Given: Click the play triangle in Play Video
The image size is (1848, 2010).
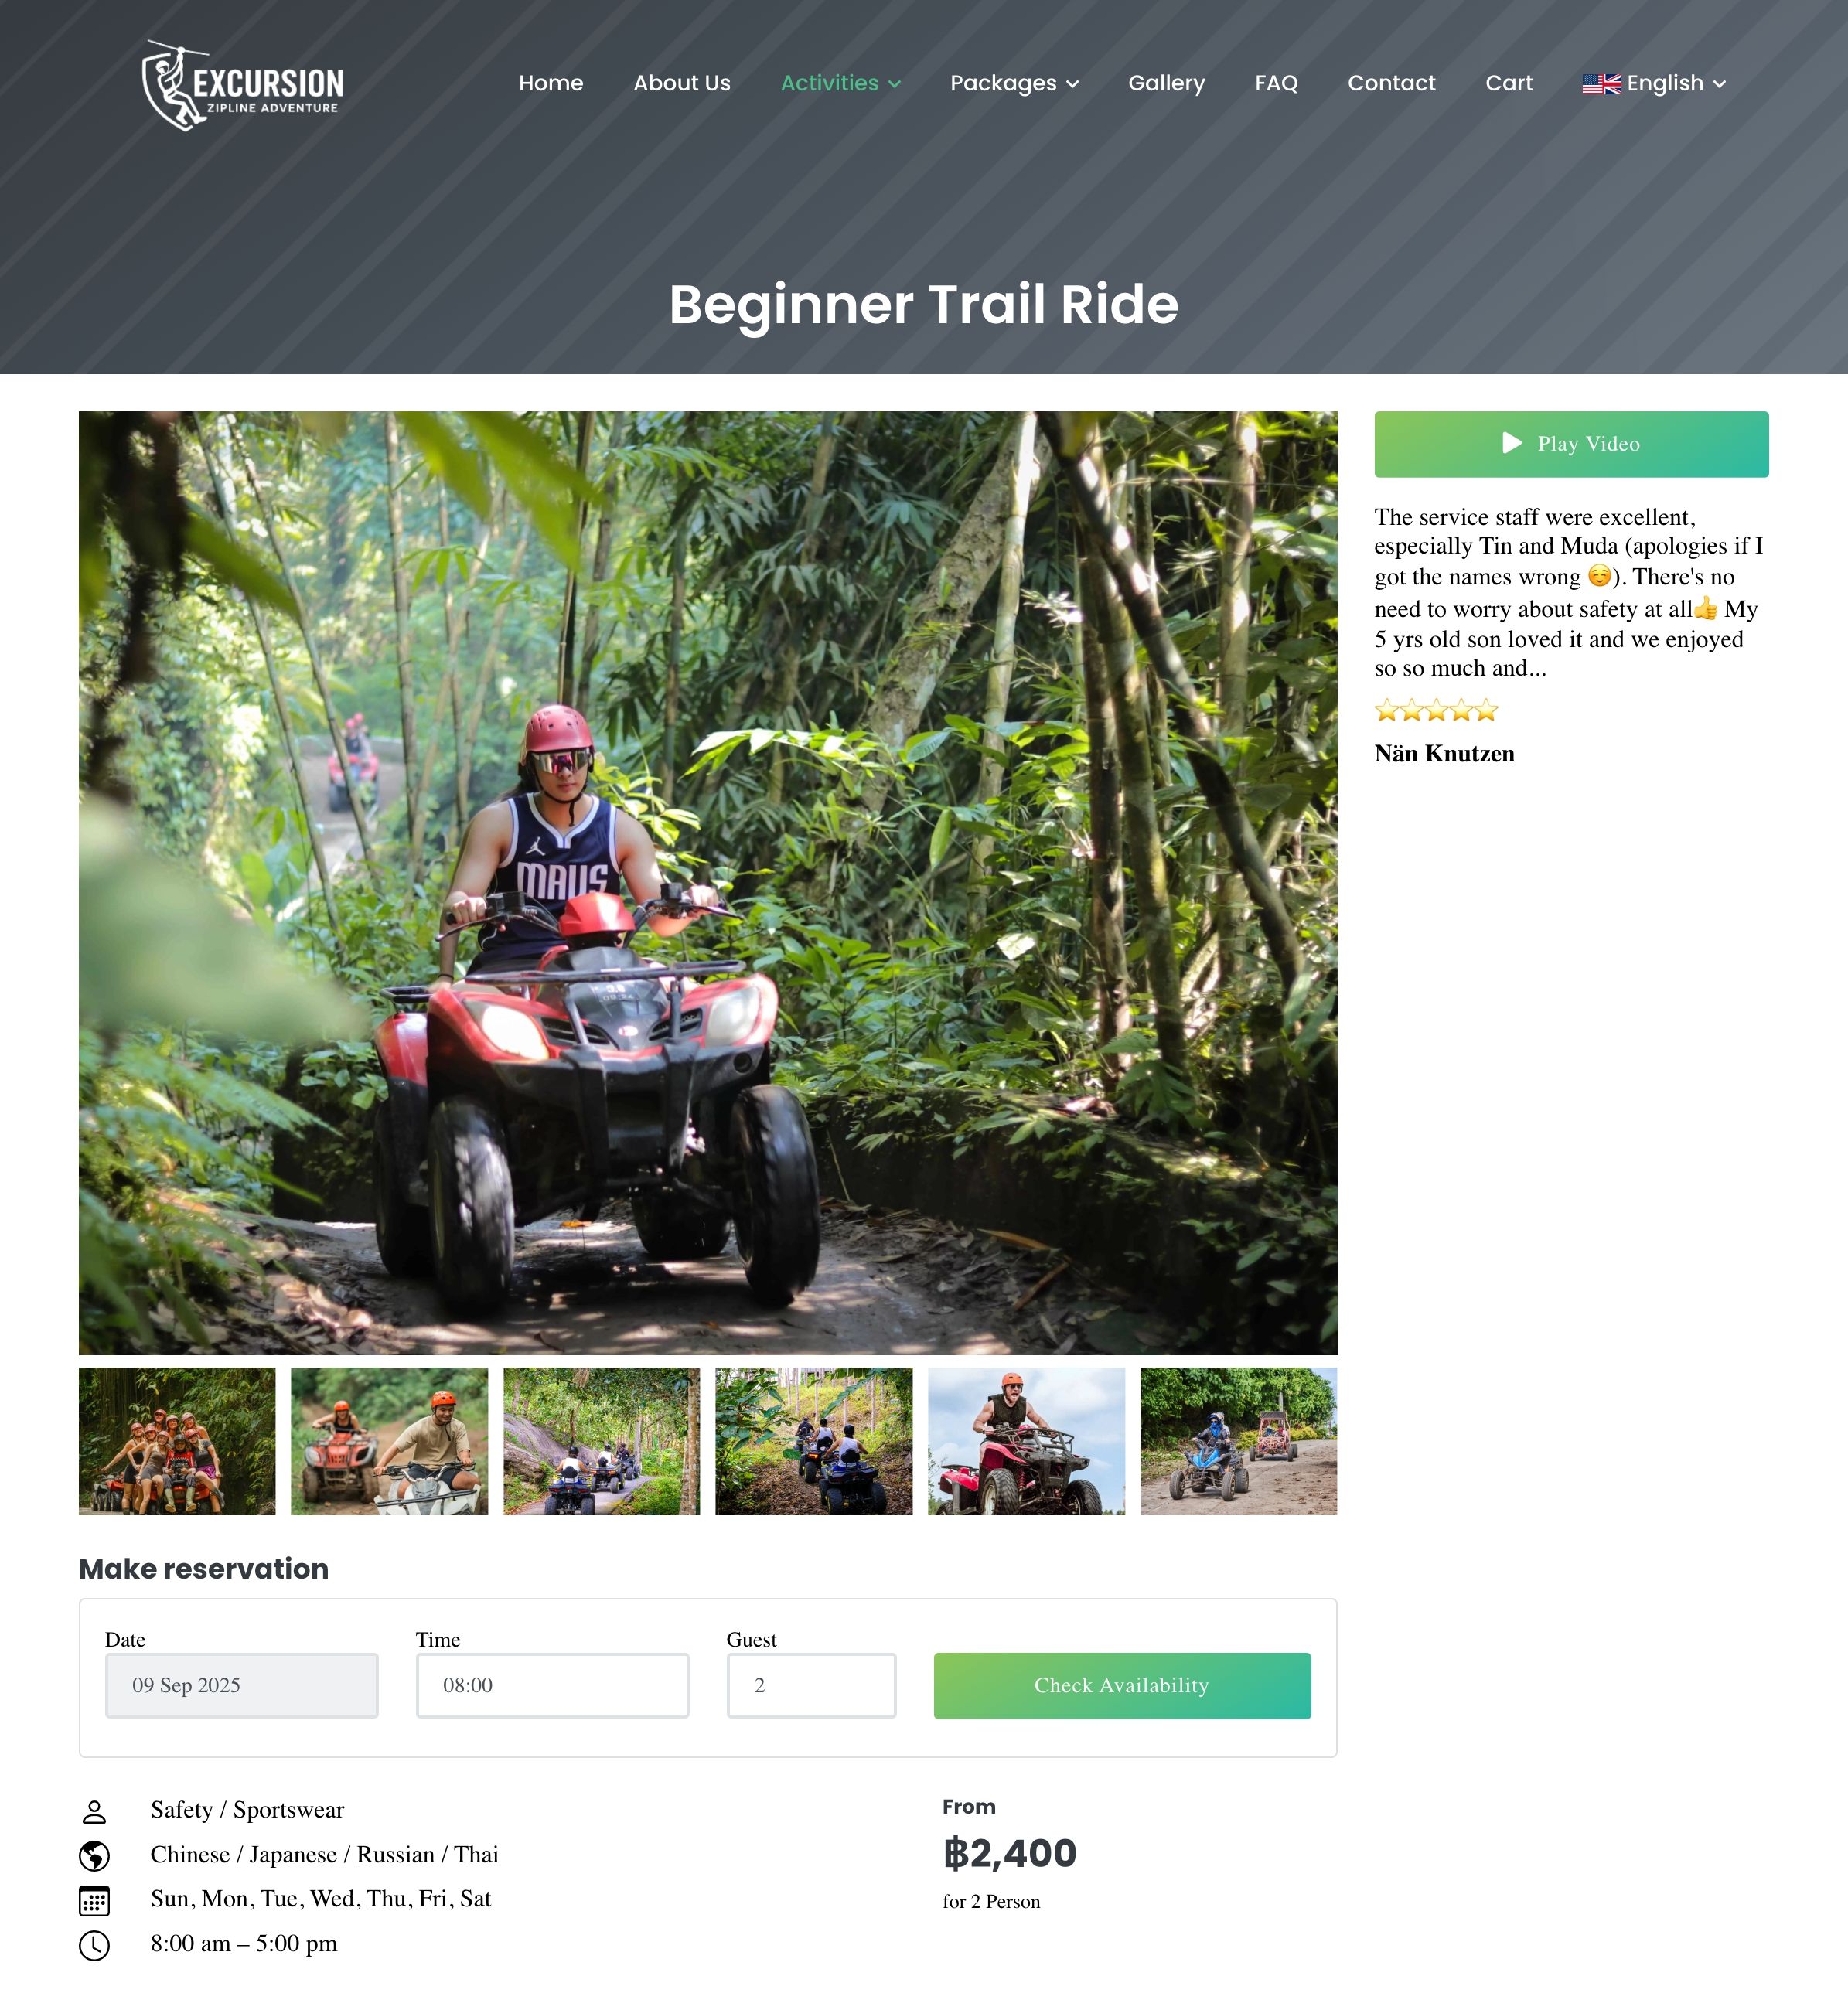Looking at the screenshot, I should pyautogui.click(x=1512, y=443).
